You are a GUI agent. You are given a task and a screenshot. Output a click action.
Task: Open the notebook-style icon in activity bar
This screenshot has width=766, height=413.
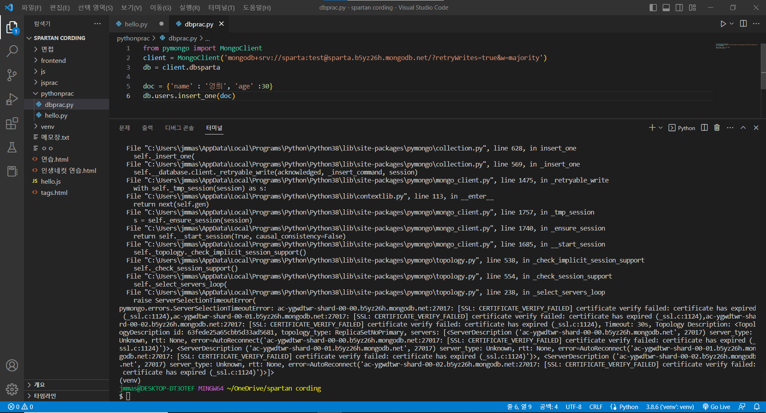point(12,171)
